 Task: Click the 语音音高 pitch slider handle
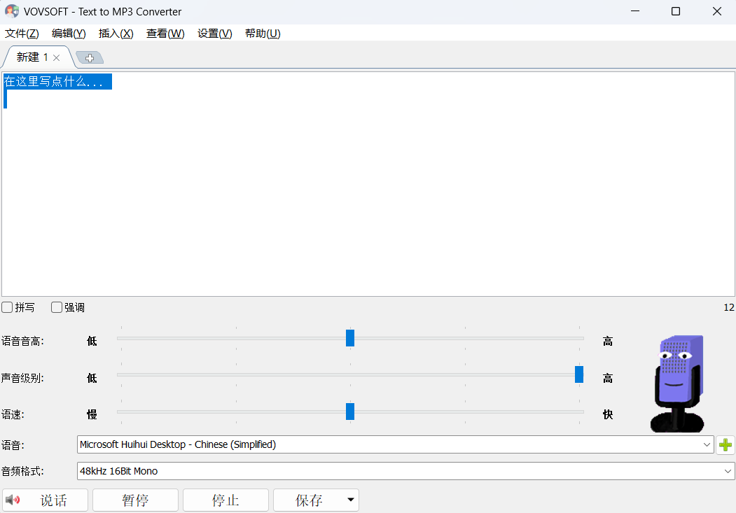(x=350, y=338)
